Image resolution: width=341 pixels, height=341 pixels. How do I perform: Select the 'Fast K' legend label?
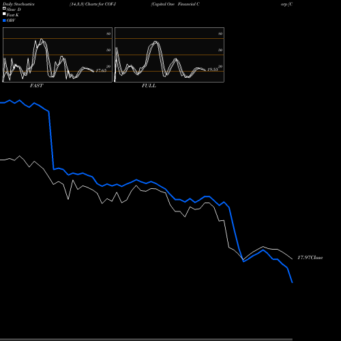13,15
